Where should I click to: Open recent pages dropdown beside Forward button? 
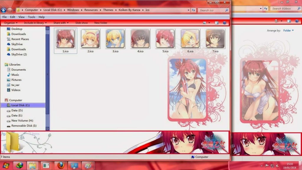[14, 10]
